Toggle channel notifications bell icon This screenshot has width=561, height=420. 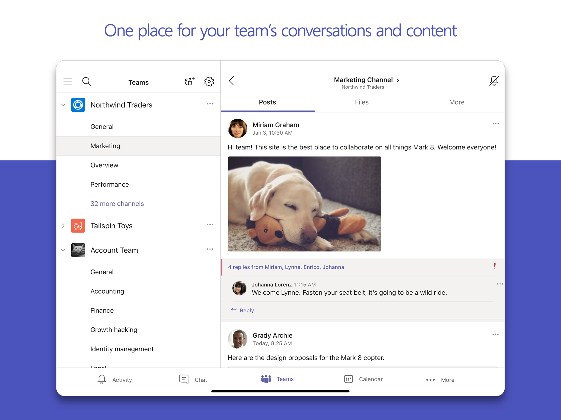[494, 81]
